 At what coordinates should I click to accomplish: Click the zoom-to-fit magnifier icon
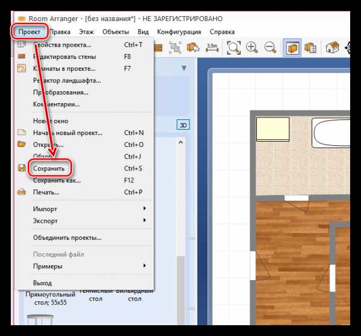(x=233, y=47)
